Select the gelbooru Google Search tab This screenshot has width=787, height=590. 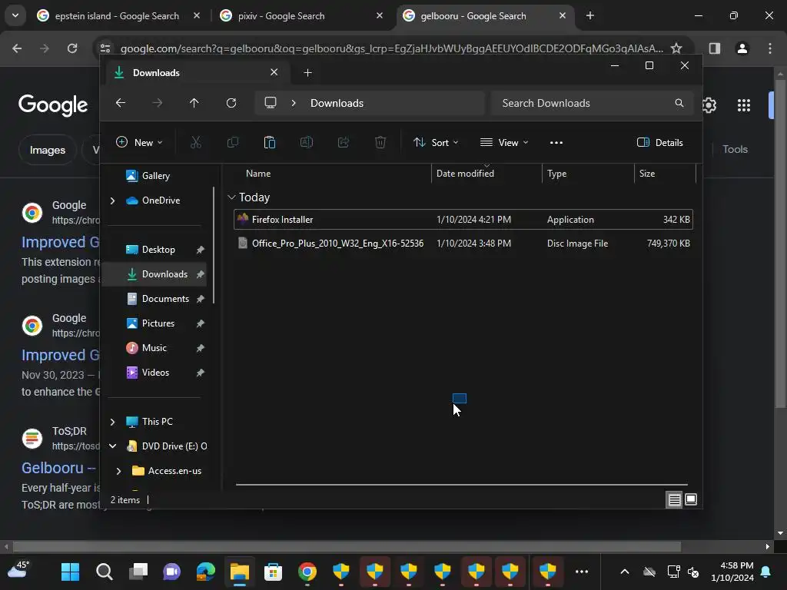tap(486, 16)
